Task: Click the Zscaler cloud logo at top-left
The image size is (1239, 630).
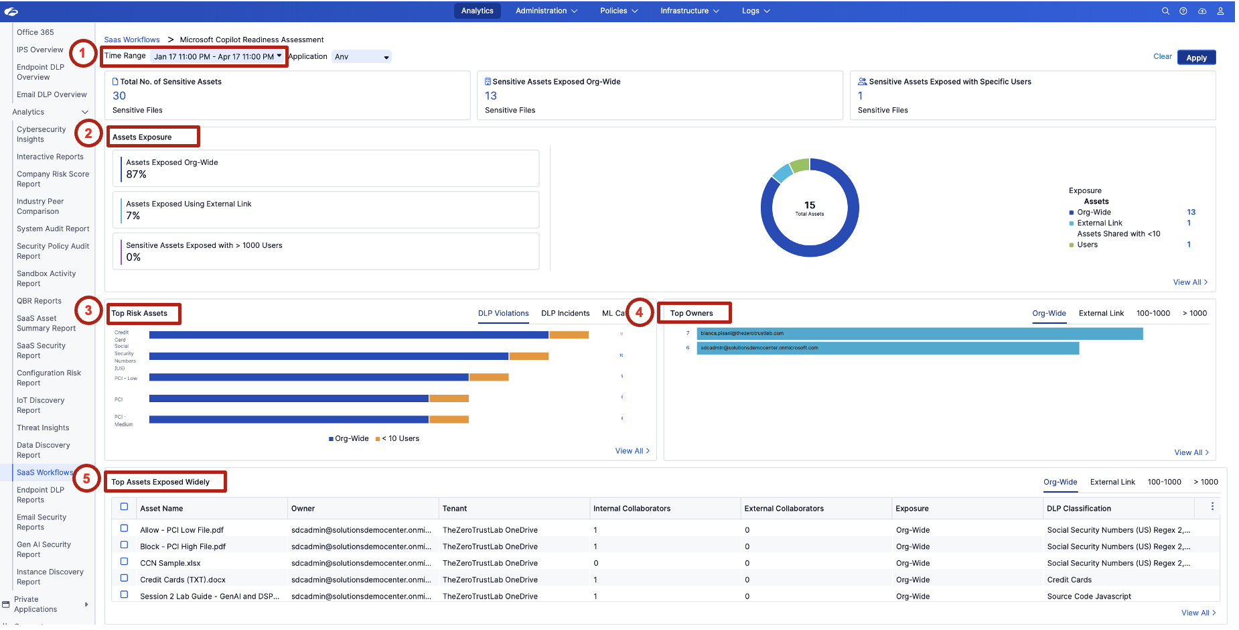Action: pyautogui.click(x=11, y=11)
